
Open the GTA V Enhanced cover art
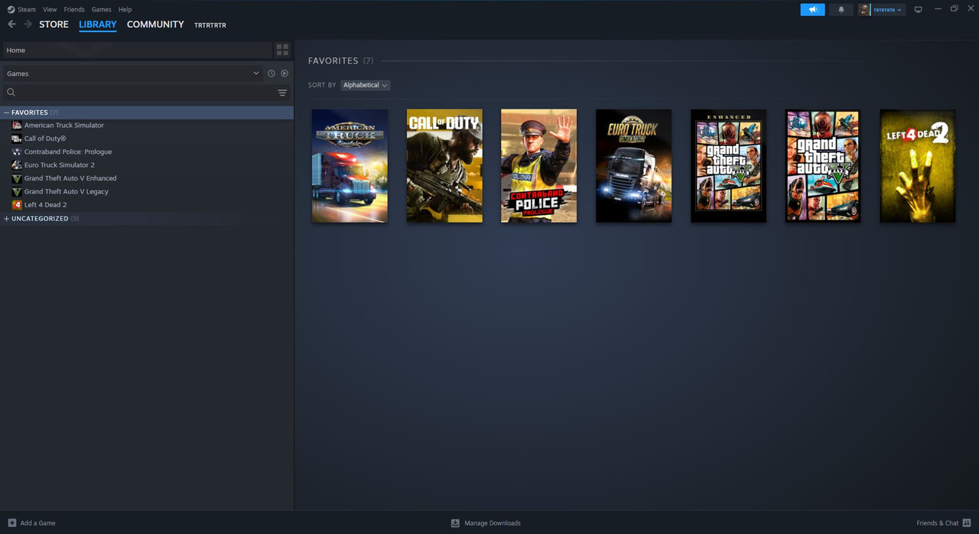pyautogui.click(x=728, y=166)
